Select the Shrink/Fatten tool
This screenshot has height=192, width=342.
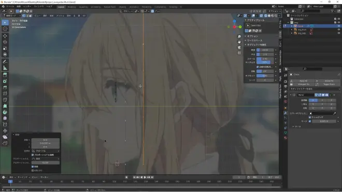point(5,131)
